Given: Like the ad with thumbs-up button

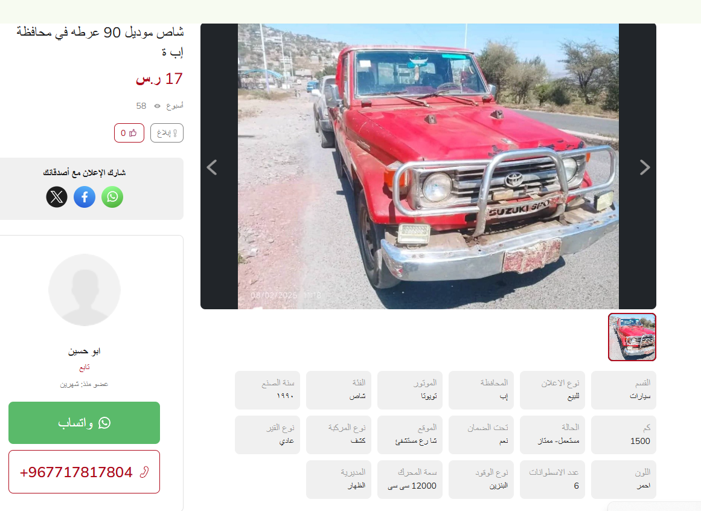Looking at the screenshot, I should [129, 133].
